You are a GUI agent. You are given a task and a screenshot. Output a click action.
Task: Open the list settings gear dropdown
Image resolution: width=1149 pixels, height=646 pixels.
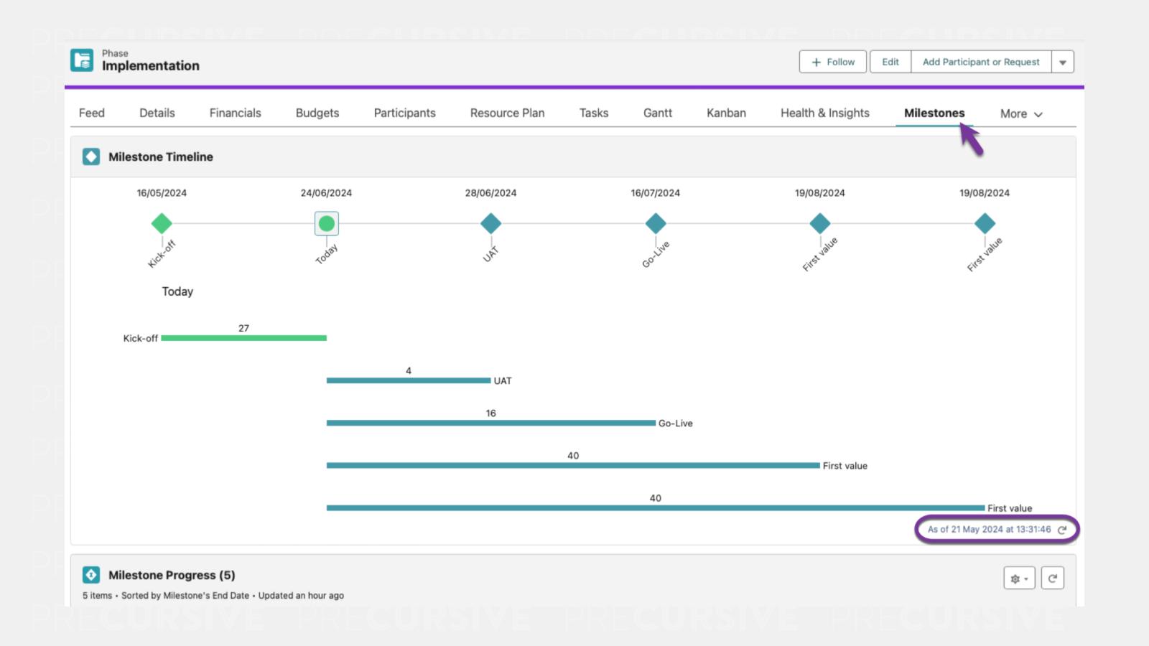point(1018,579)
